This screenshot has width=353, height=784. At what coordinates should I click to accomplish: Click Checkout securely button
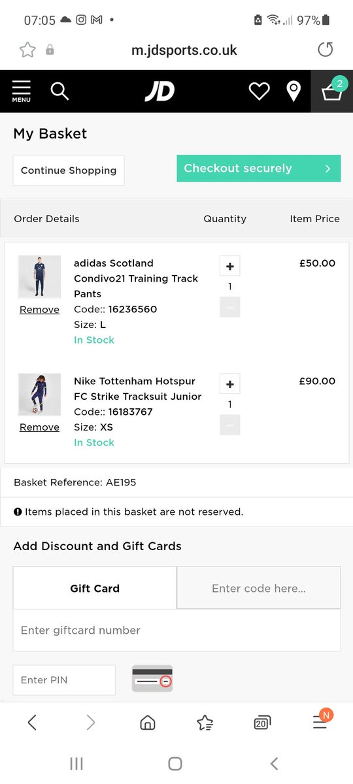pos(259,169)
